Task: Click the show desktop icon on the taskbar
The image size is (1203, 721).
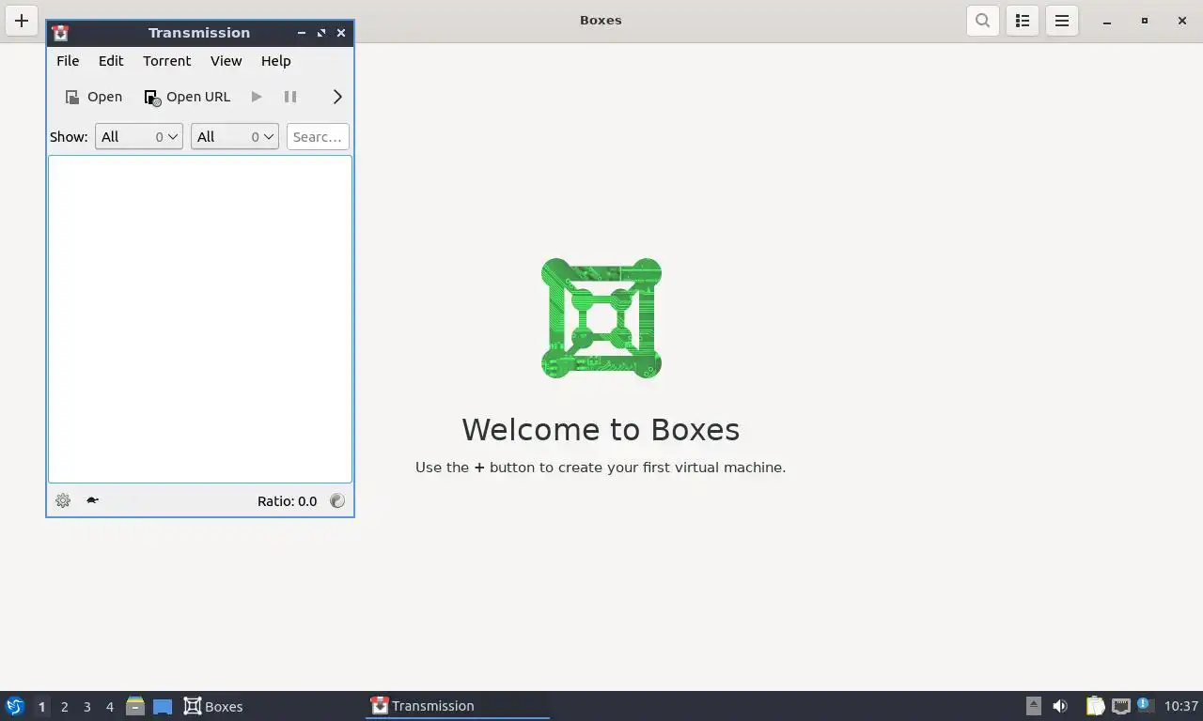Action: point(163,706)
